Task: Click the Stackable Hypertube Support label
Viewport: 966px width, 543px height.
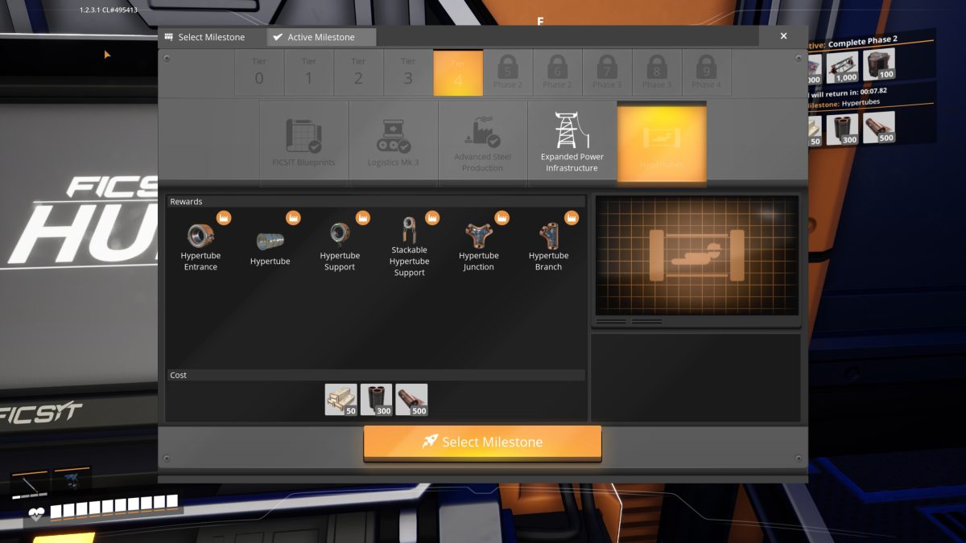Action: point(409,261)
